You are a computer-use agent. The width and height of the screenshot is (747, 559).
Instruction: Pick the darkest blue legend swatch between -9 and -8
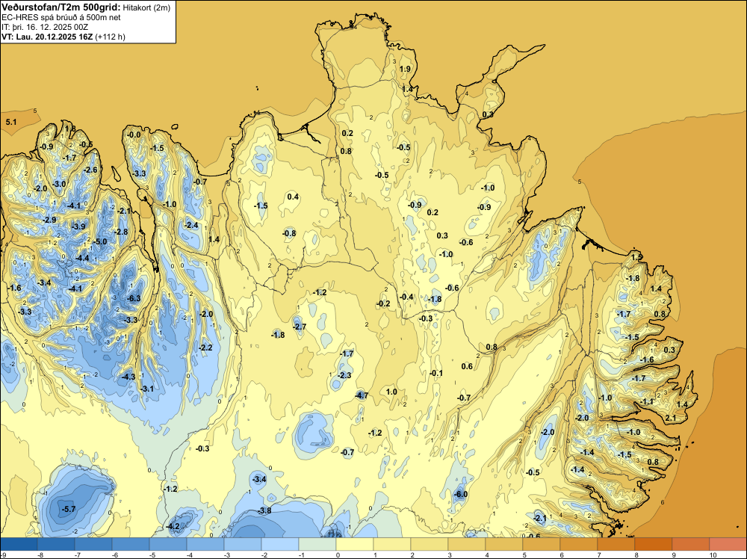click(x=19, y=544)
